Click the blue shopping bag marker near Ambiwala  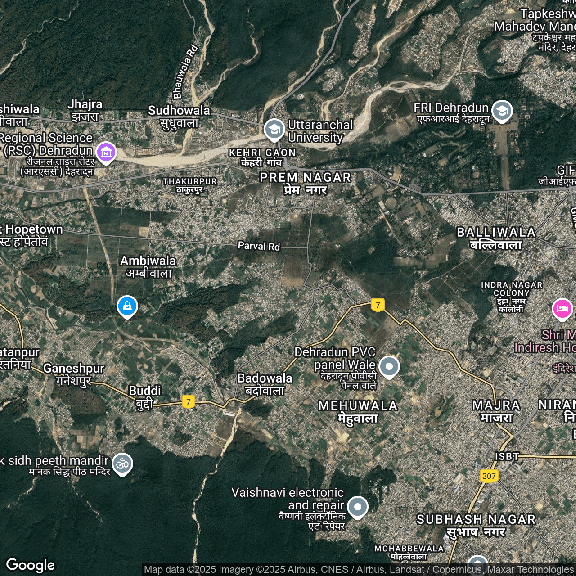click(x=127, y=306)
